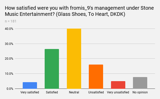This screenshot has width=160, height=99.
Task: Click the 20.0% axis label
Action: pos(9,59)
